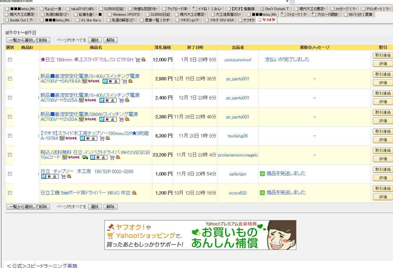This screenshot has height=268, width=393.
Task: Click the STORE icon on the WH12VE impact driver listing
Action: click(x=73, y=157)
